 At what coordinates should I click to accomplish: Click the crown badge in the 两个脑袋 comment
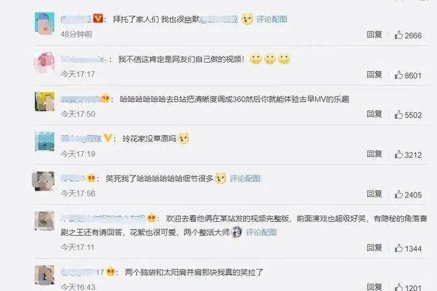point(111,271)
